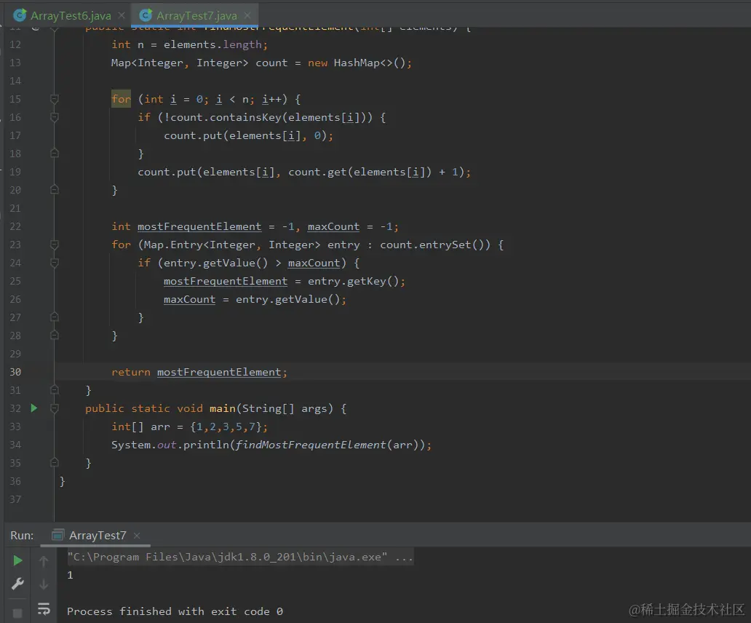This screenshot has height=623, width=751.
Task: Click 'containsKey' on line 16
Action: pos(246,117)
